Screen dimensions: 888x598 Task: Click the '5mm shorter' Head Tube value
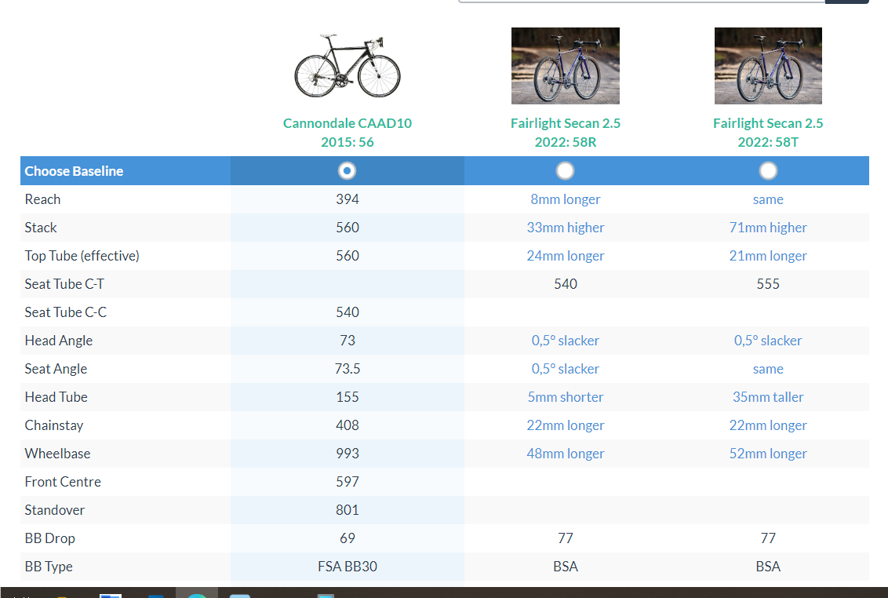coord(565,397)
